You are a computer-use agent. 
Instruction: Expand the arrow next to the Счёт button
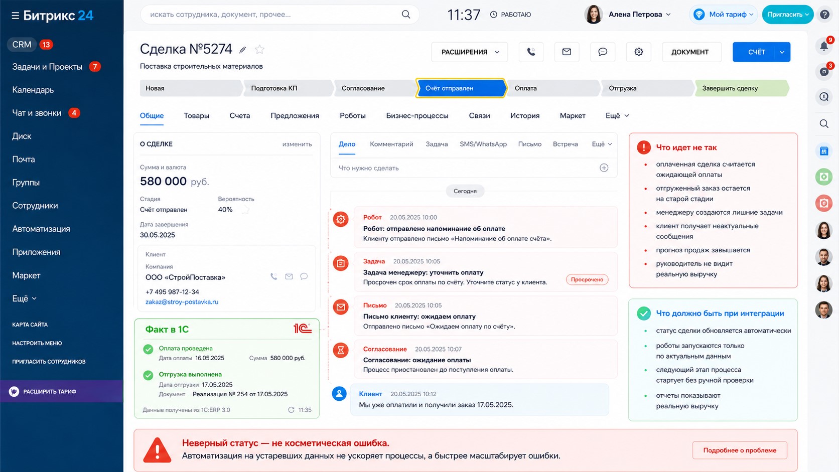[x=782, y=52]
